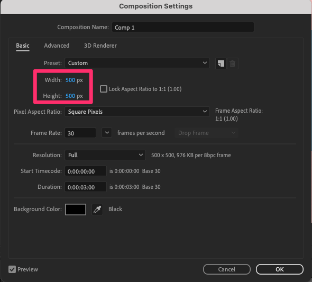The width and height of the screenshot is (312, 282).
Task: Pick background color with the eyedropper
Action: 97,210
